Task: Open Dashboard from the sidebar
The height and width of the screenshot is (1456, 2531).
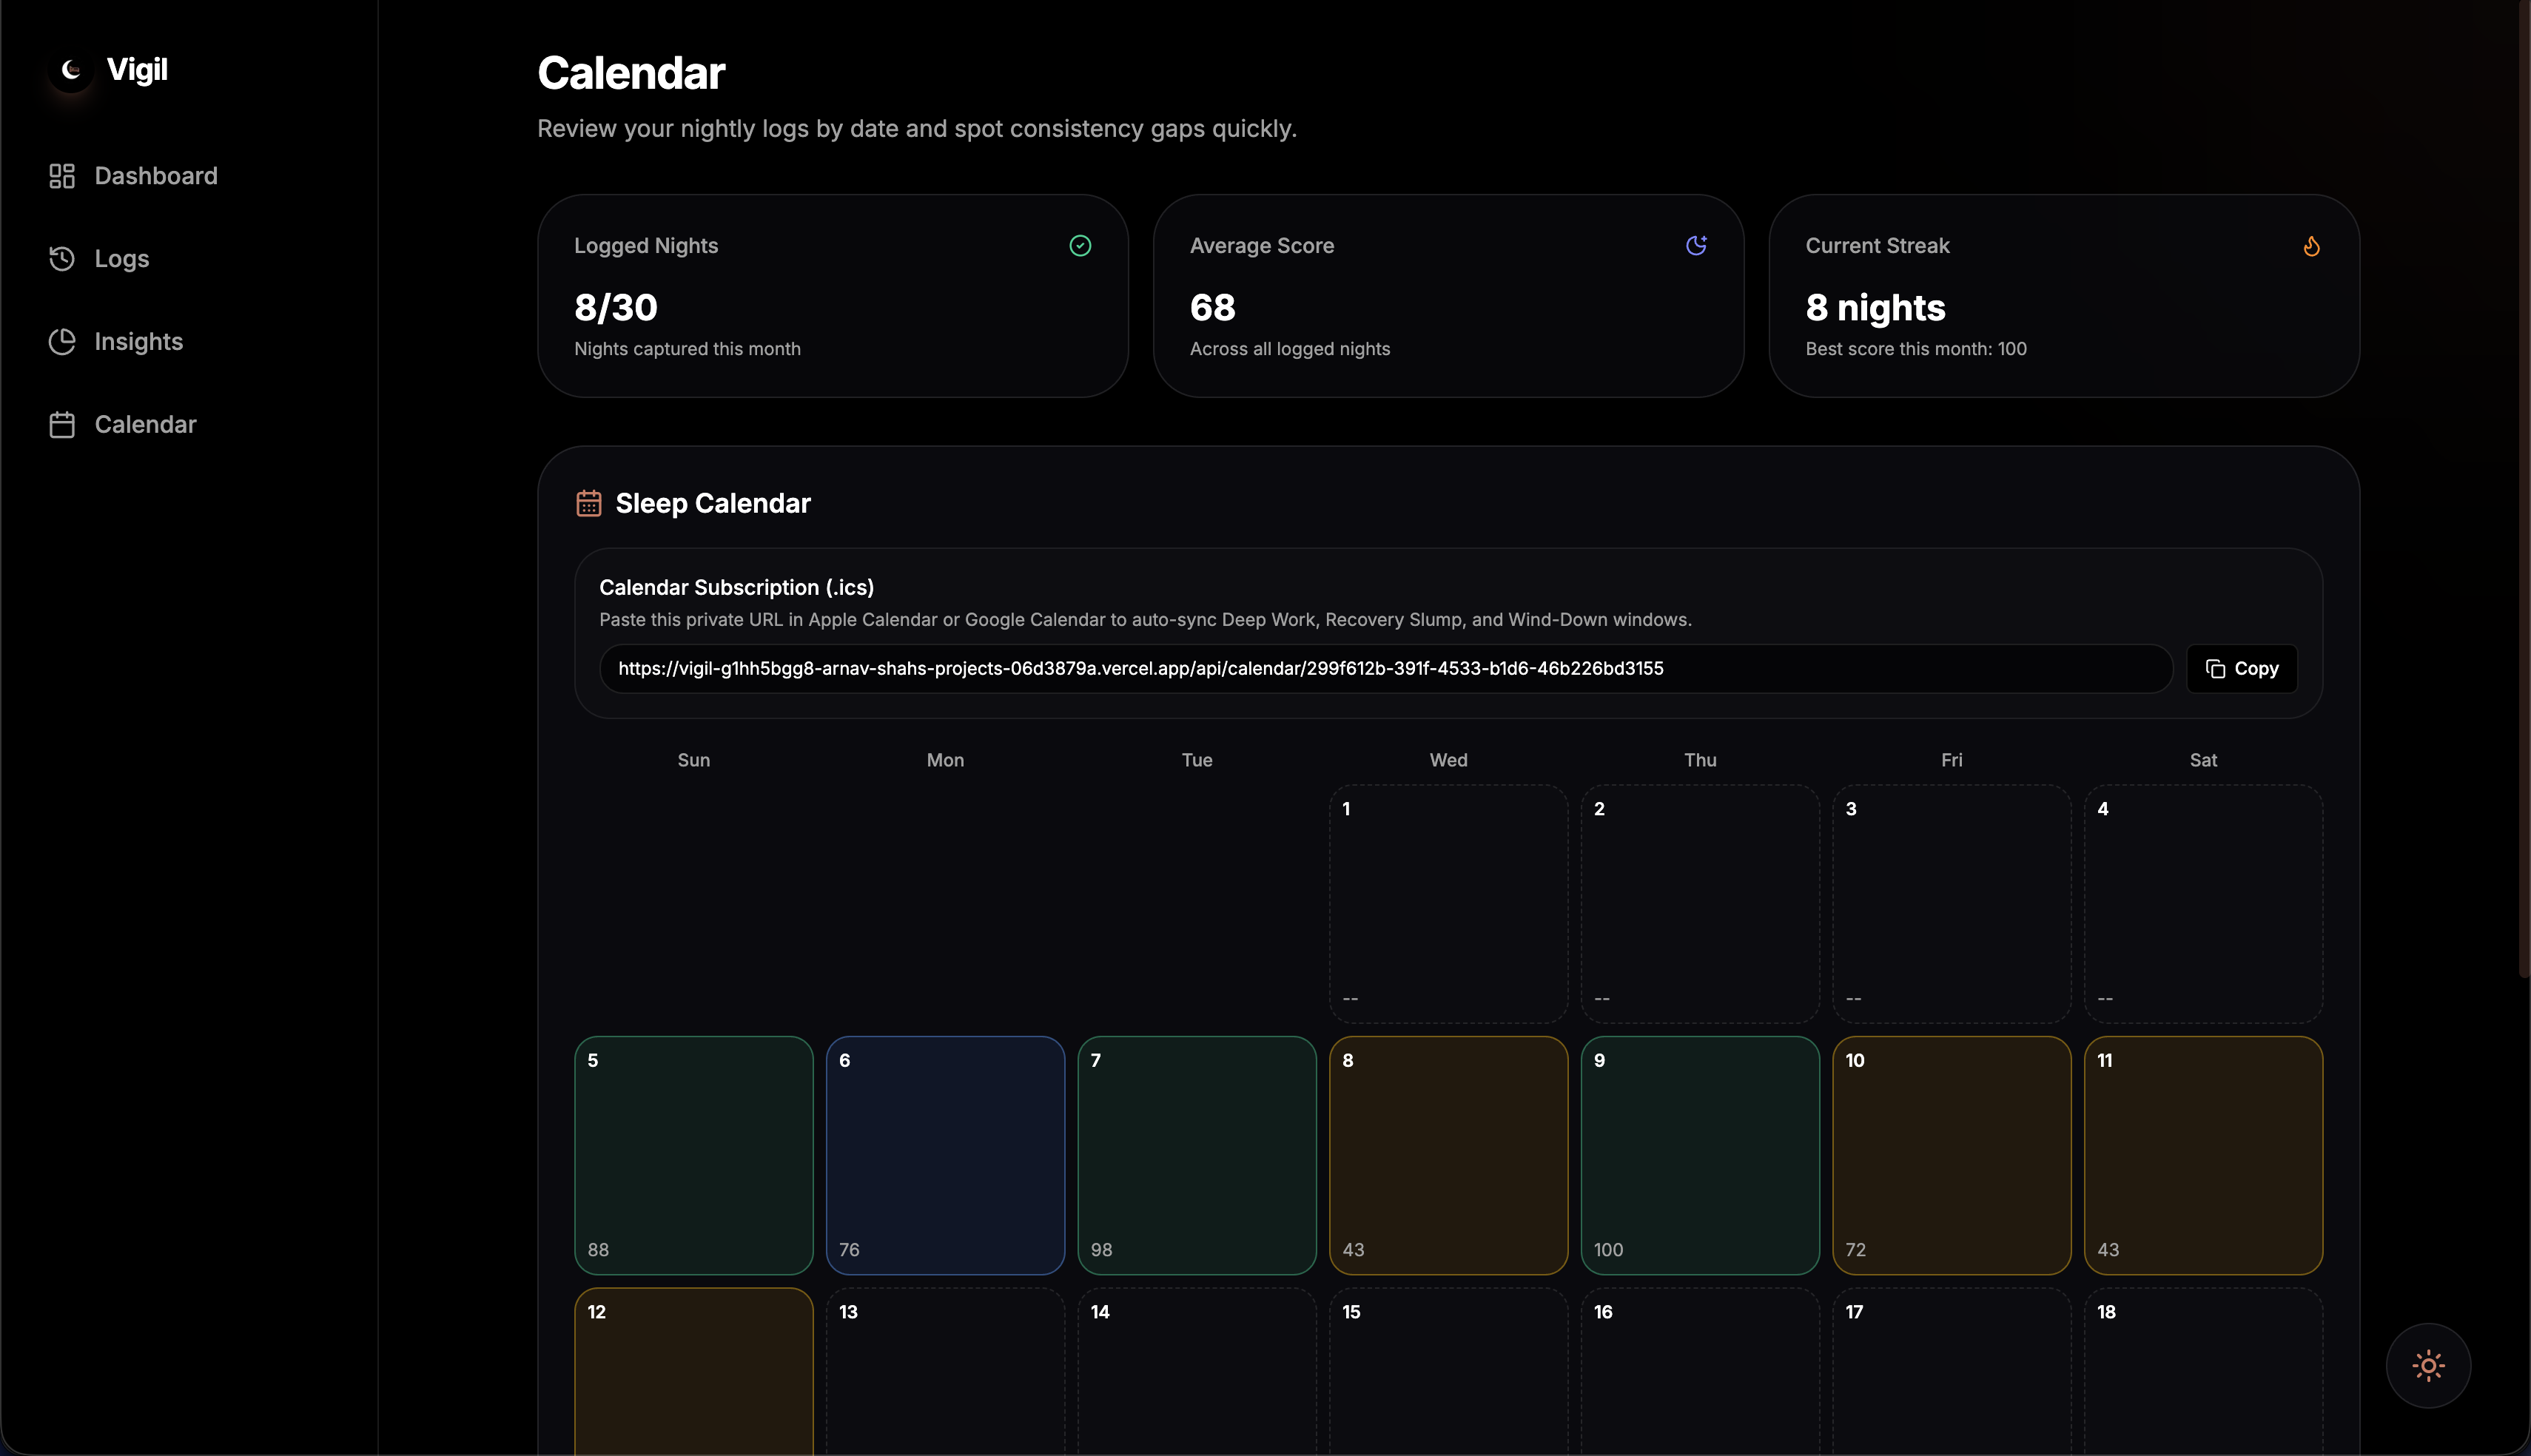Action: [x=155, y=176]
